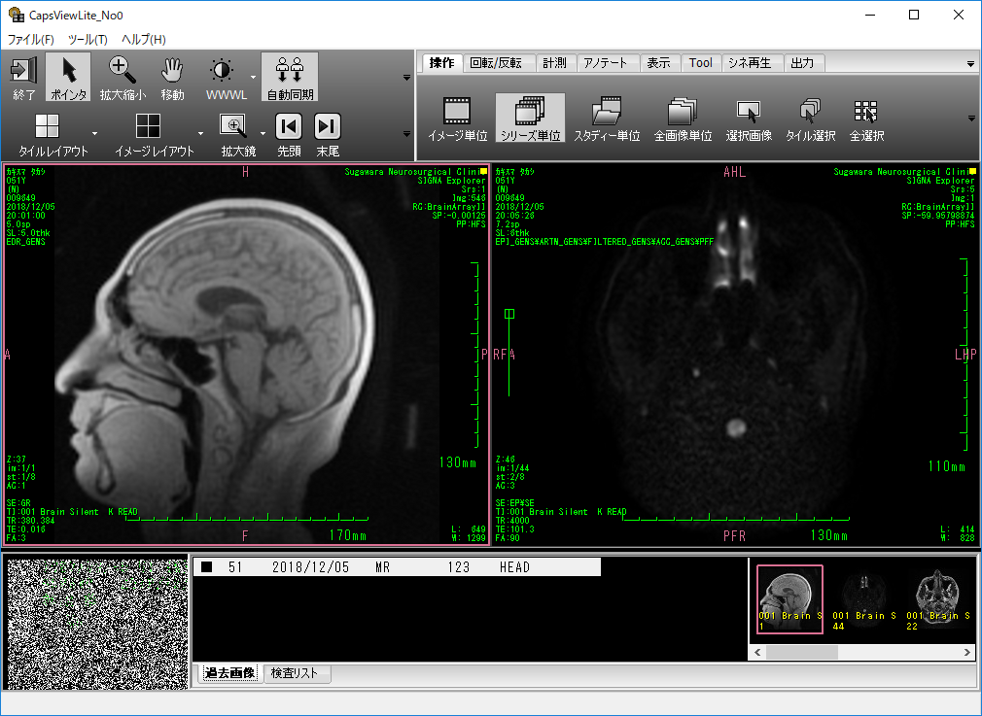Open the ファイル(F) menu

pyautogui.click(x=31, y=40)
